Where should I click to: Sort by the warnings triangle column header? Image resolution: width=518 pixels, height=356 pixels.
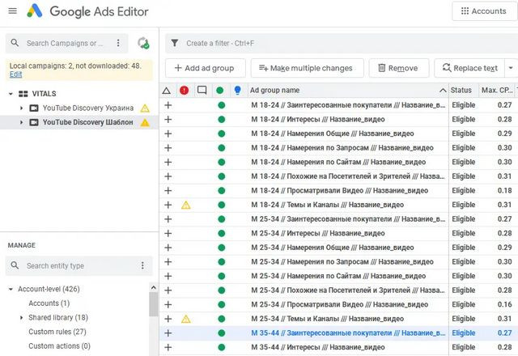[x=167, y=91]
